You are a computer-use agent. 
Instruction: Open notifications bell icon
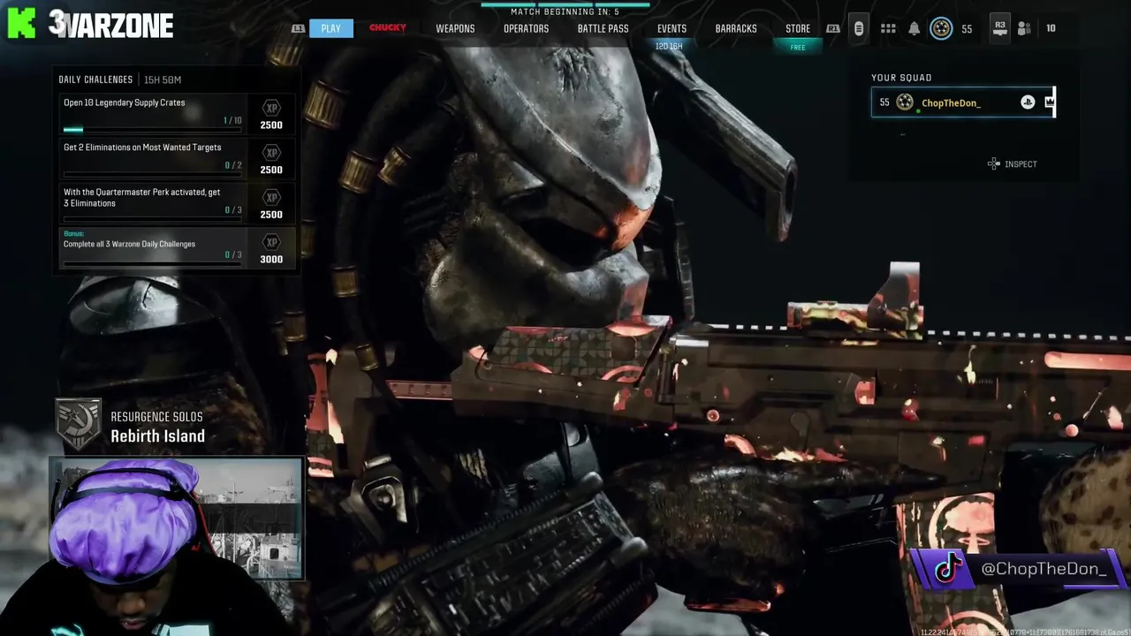tap(915, 28)
